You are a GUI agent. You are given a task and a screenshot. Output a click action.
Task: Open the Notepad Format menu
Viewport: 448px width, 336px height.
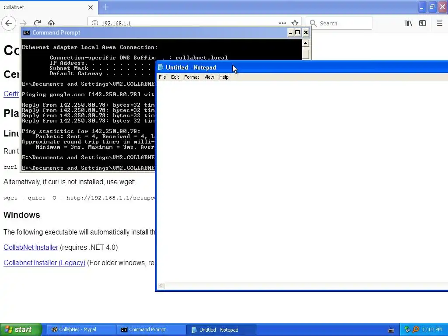click(192, 77)
